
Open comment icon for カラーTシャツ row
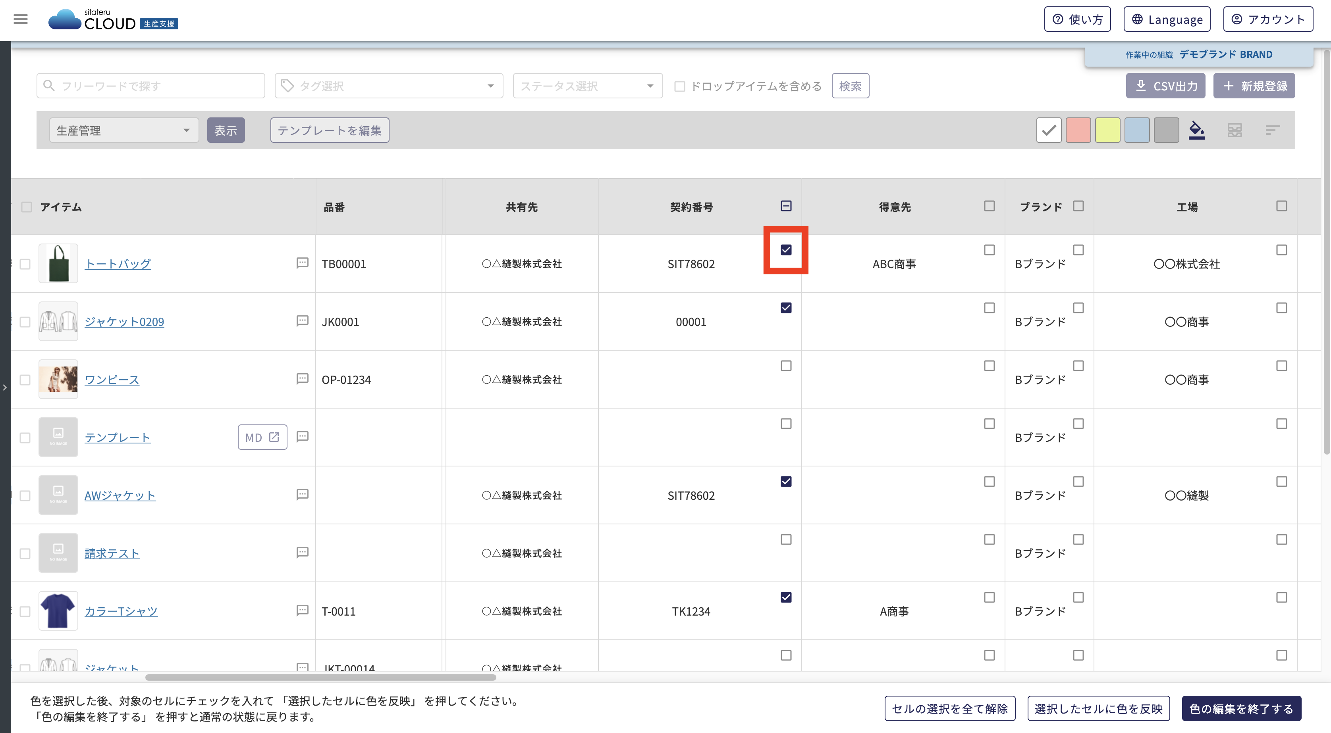302,611
